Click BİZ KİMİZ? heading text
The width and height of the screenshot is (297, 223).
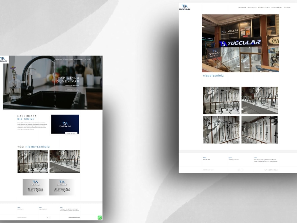tap(26, 119)
